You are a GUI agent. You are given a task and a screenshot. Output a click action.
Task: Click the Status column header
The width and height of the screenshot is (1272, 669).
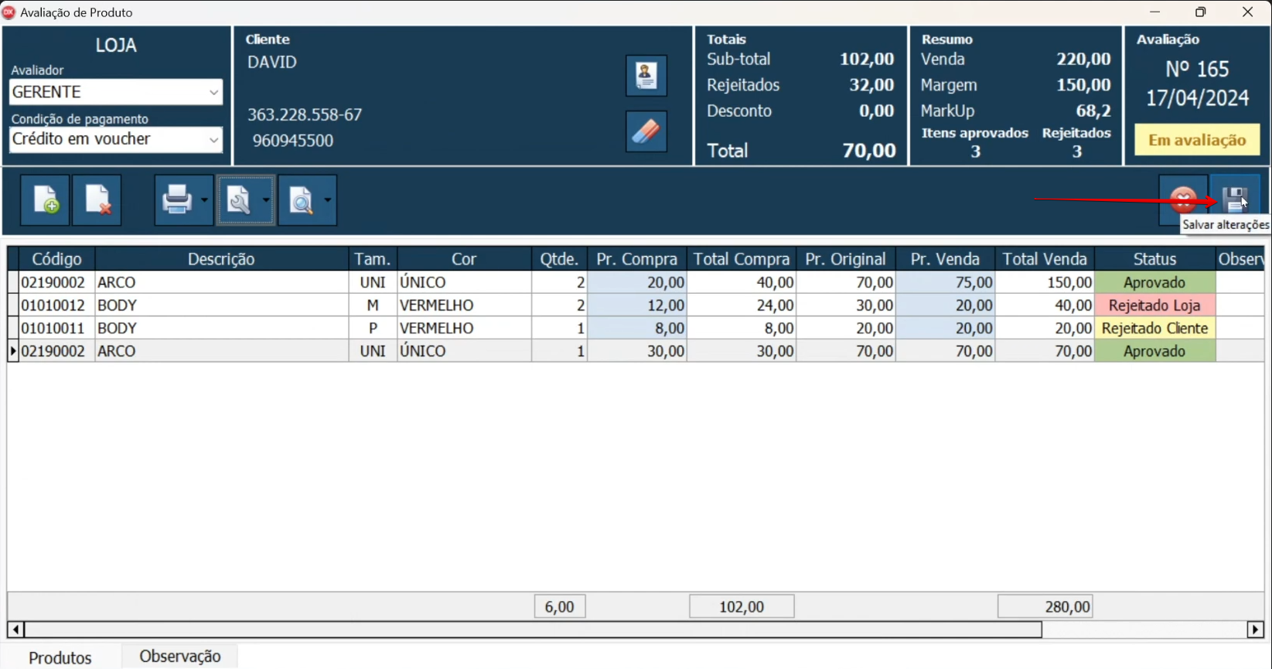click(1154, 259)
